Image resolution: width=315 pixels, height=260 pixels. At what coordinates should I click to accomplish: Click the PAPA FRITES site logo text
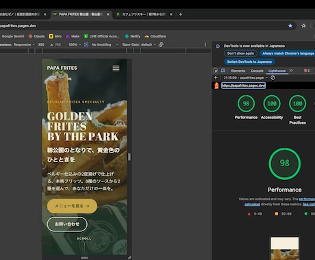[62, 68]
